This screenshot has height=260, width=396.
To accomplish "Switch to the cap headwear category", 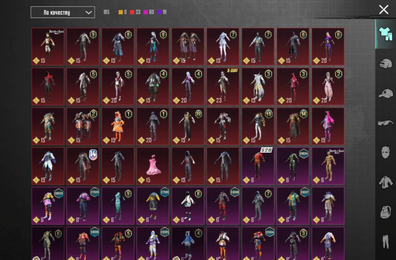I will click(x=385, y=92).
